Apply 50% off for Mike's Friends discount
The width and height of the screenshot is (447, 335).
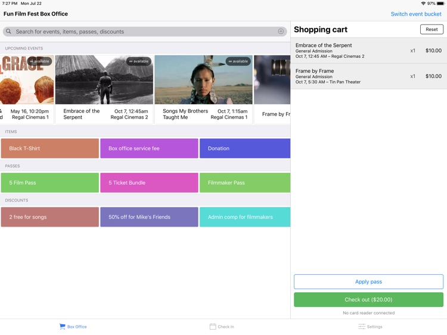click(x=149, y=217)
